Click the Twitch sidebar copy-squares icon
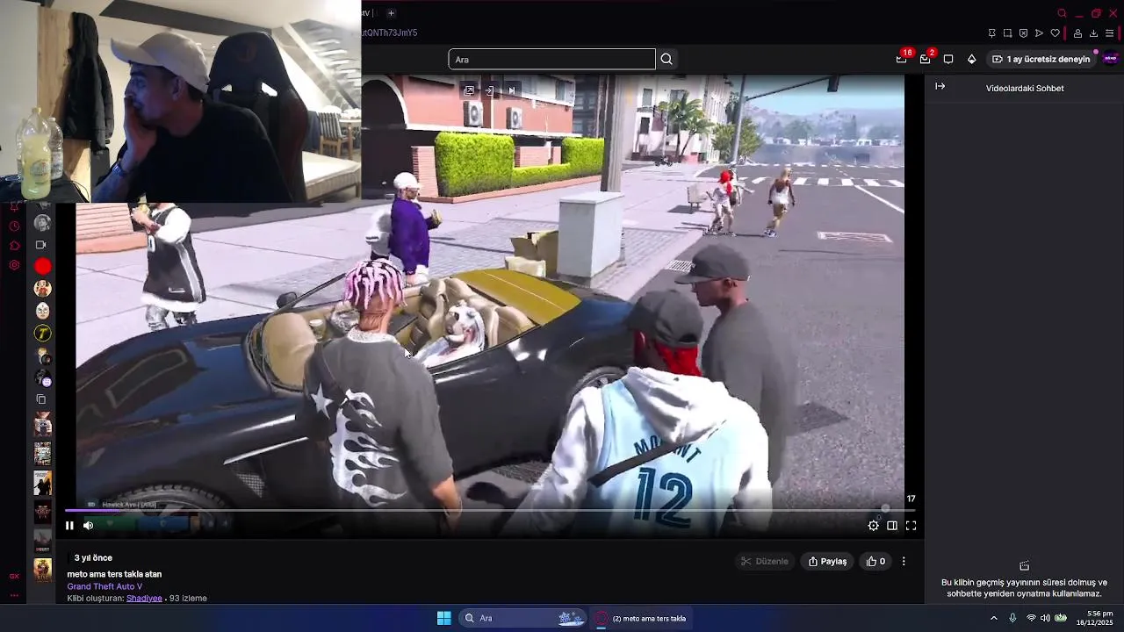The image size is (1124, 632). tap(40, 399)
